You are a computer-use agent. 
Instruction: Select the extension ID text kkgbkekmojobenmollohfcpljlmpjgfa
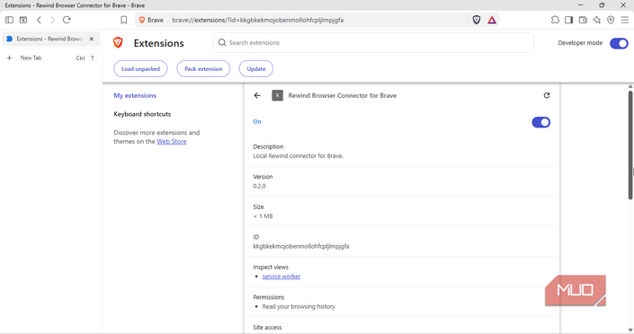pos(301,246)
